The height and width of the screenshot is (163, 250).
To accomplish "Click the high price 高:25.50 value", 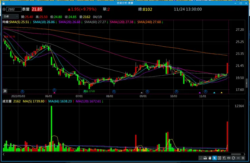I will pos(42,17).
